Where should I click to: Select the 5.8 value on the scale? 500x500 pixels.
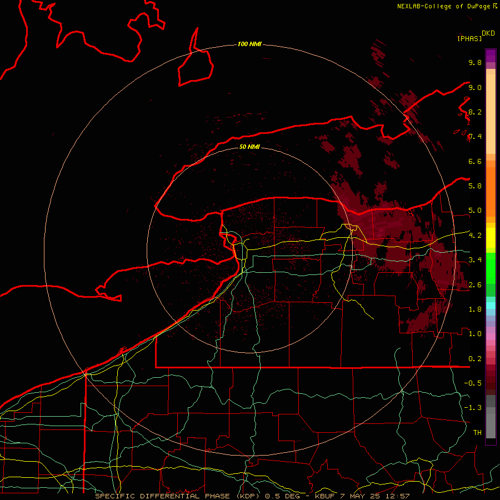pos(475,186)
